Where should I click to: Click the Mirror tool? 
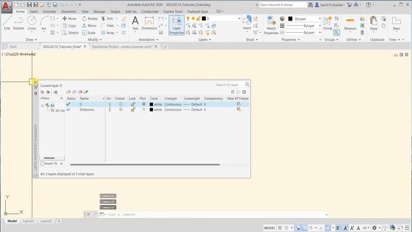(x=89, y=26)
